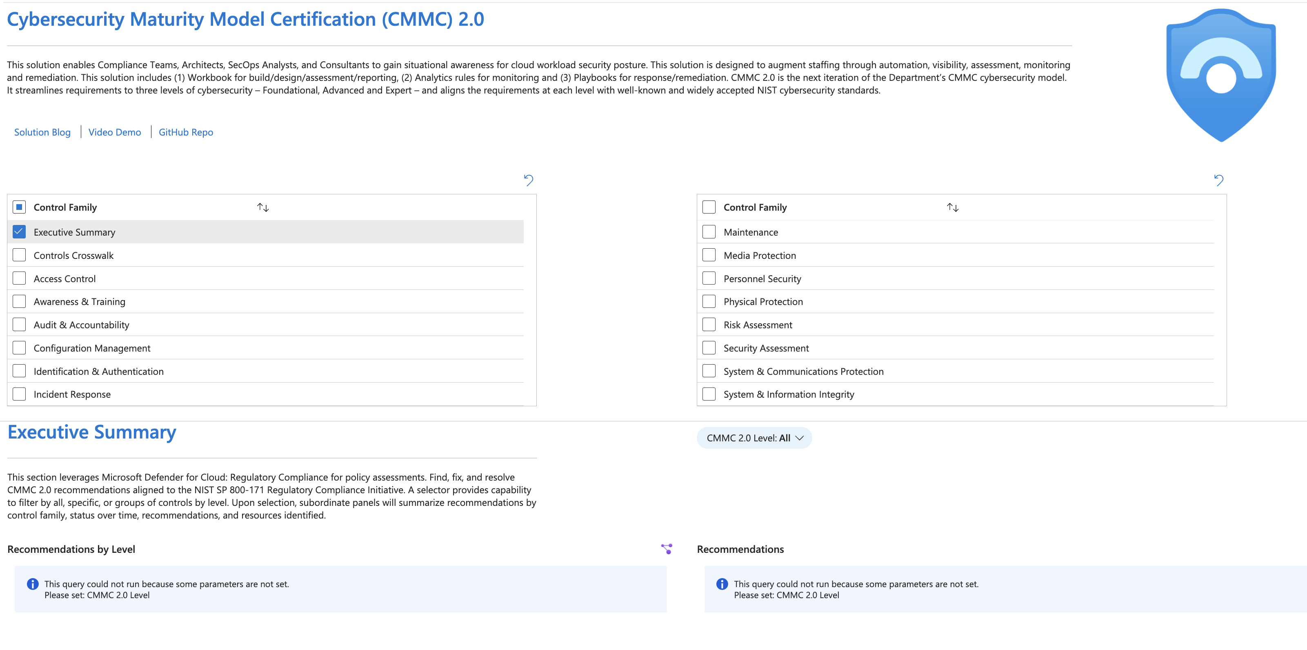Check the Access Control checkbox

(19, 278)
